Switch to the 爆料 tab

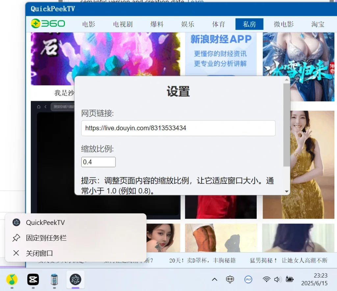click(157, 24)
